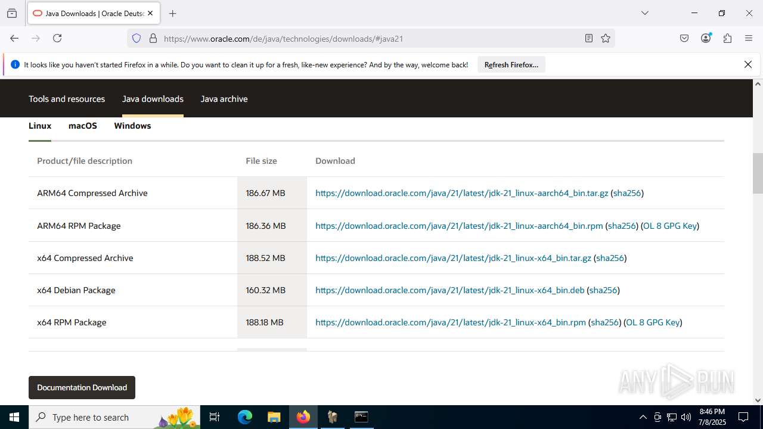
Task: Download jdk-21 linux aarch64 tar.gz link
Action: 462,193
